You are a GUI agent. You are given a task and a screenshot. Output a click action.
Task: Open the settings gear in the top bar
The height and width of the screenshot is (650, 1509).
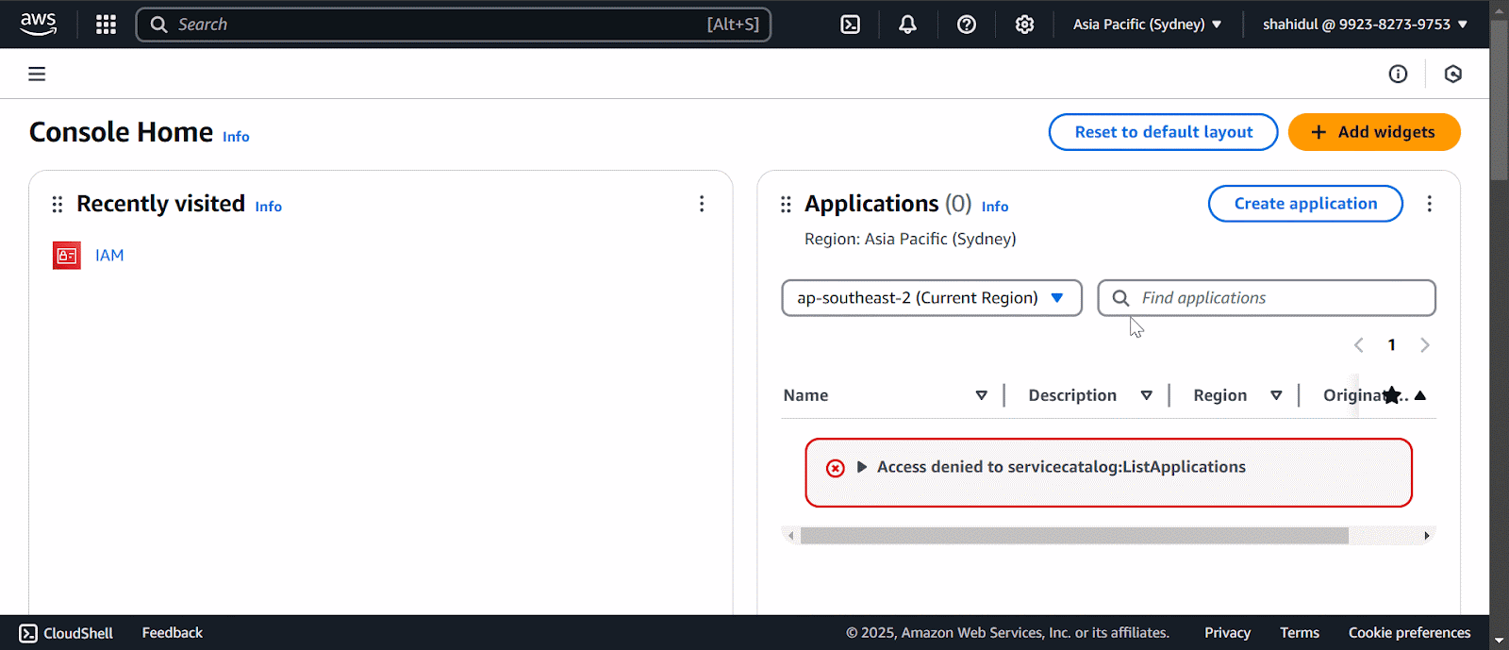(x=1025, y=25)
